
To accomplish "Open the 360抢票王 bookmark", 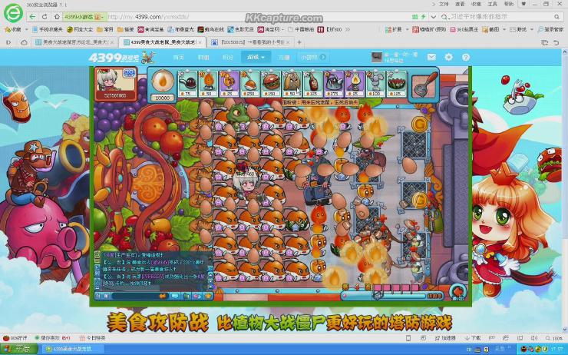I will [464, 29].
